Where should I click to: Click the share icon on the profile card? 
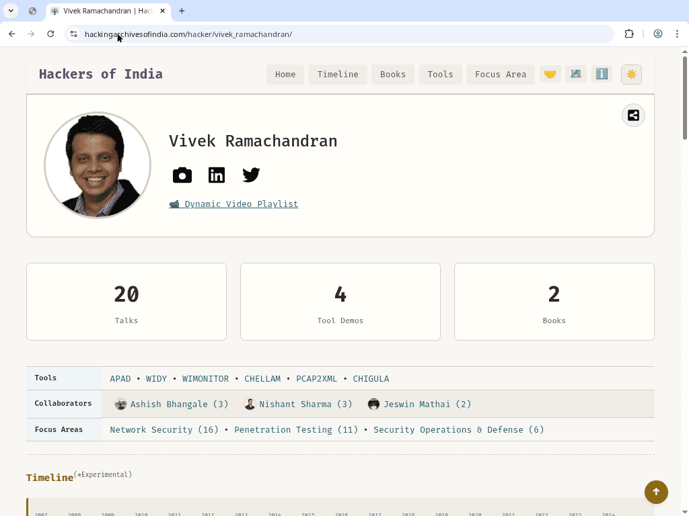click(632, 115)
